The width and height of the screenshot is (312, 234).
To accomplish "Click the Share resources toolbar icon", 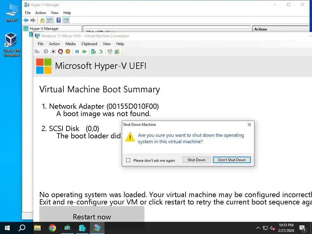I will click(x=117, y=51).
